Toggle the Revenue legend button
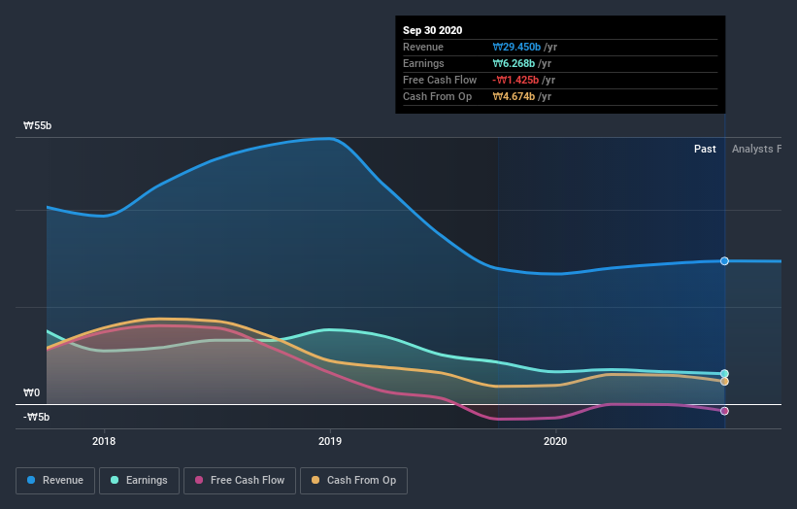 tap(55, 481)
